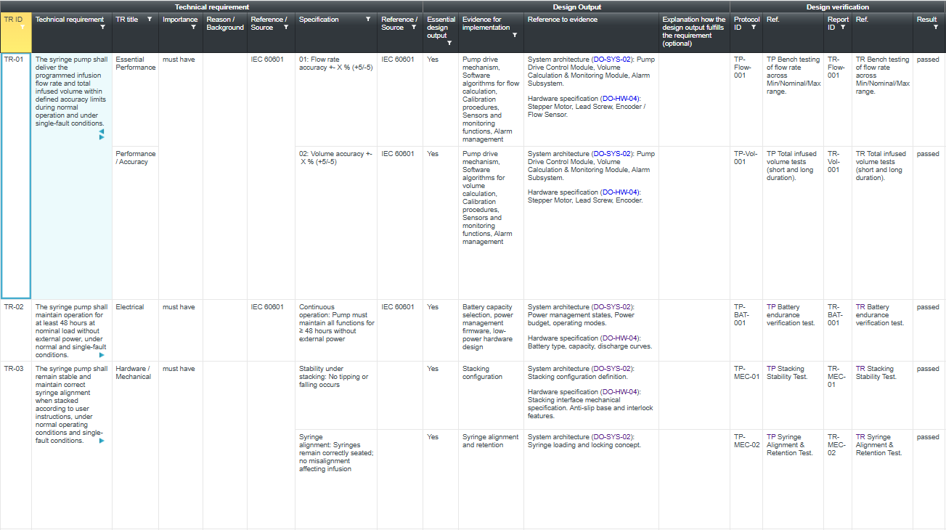Click the TR title filter icon
The image size is (946, 530).
click(x=150, y=20)
